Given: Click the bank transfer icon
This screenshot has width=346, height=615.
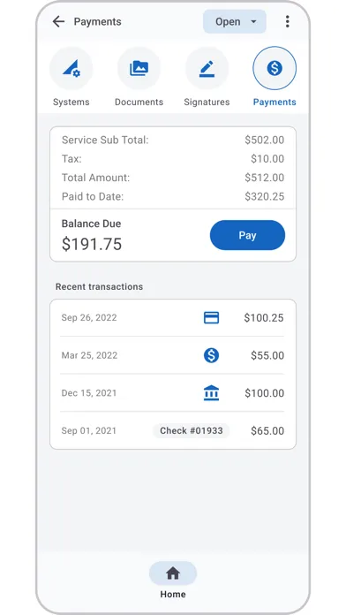Looking at the screenshot, I should pos(211,393).
